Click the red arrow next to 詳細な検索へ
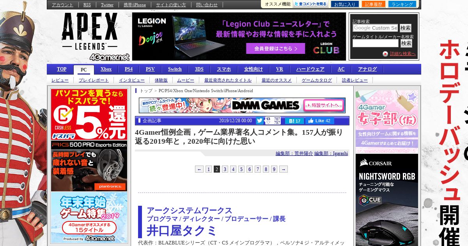Image resolution: width=468 pixels, height=246 pixels. [385, 54]
